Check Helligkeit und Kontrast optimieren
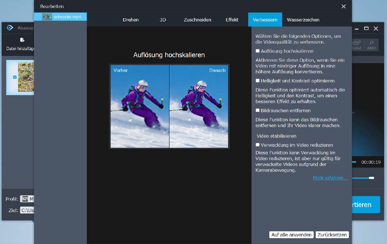 (x=257, y=81)
